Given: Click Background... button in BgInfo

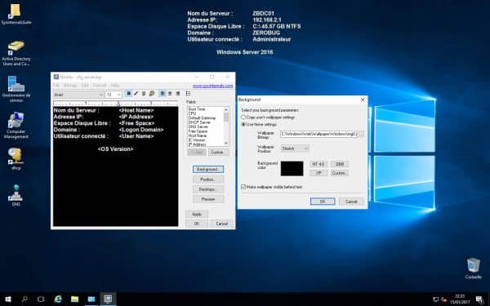Looking at the screenshot, I should (208, 169).
